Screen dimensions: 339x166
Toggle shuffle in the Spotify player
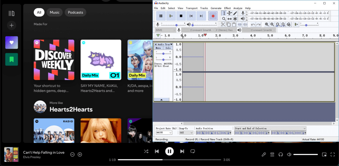(146, 151)
